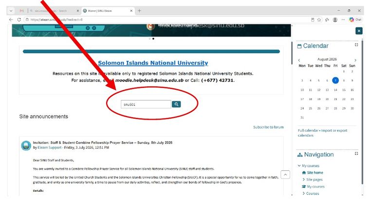The width and height of the screenshot is (370, 202).
Task: Go to next month in calendar
Action: tap(355, 60)
